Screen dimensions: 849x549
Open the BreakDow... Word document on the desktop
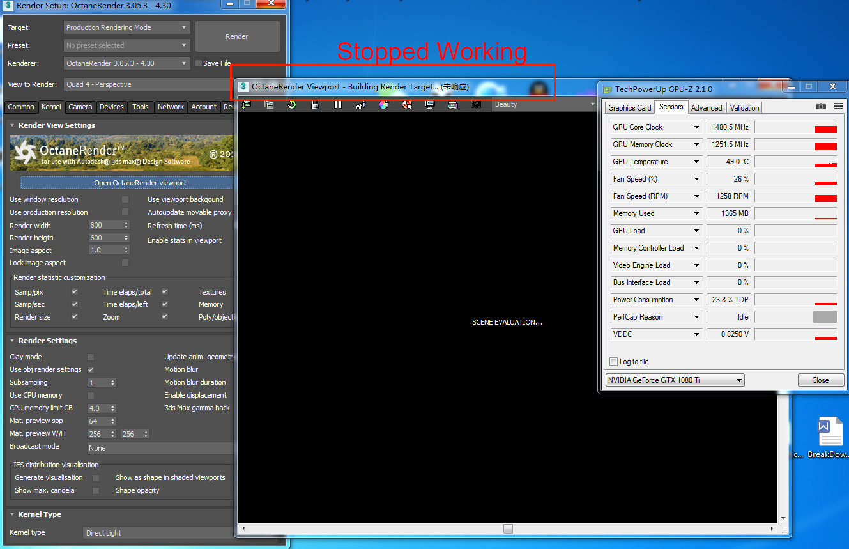coord(830,438)
